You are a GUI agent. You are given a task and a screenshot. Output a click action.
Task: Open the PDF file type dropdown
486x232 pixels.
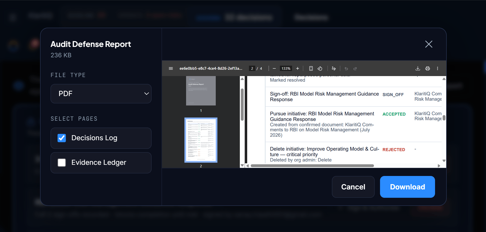[101, 94]
